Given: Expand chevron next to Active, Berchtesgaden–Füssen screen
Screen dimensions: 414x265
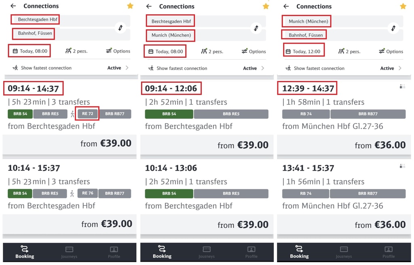Looking at the screenshot, I should coord(127,68).
